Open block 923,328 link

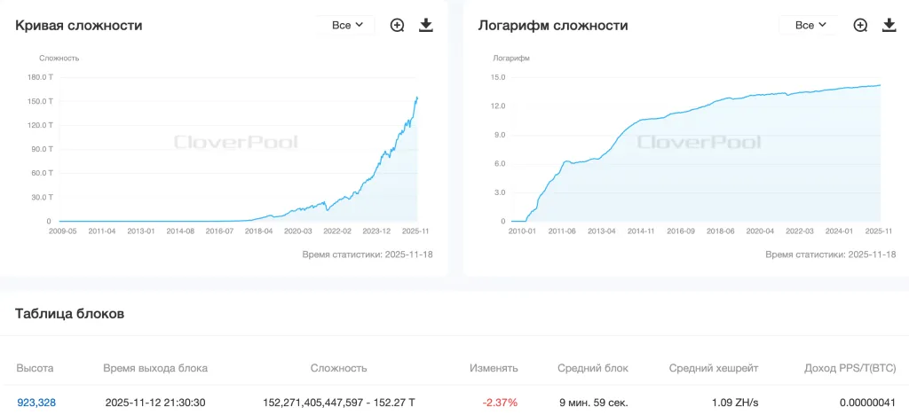[36, 403]
